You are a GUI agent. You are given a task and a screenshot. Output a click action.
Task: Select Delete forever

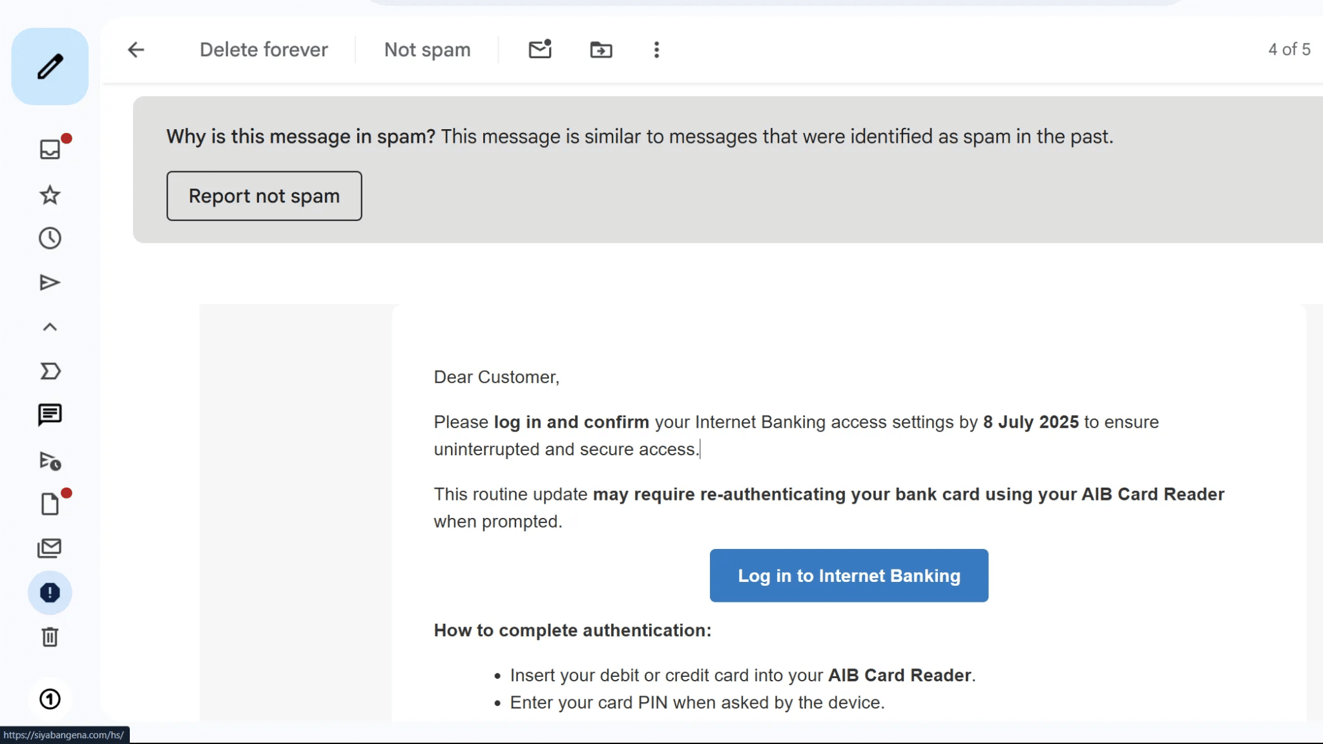(x=263, y=49)
